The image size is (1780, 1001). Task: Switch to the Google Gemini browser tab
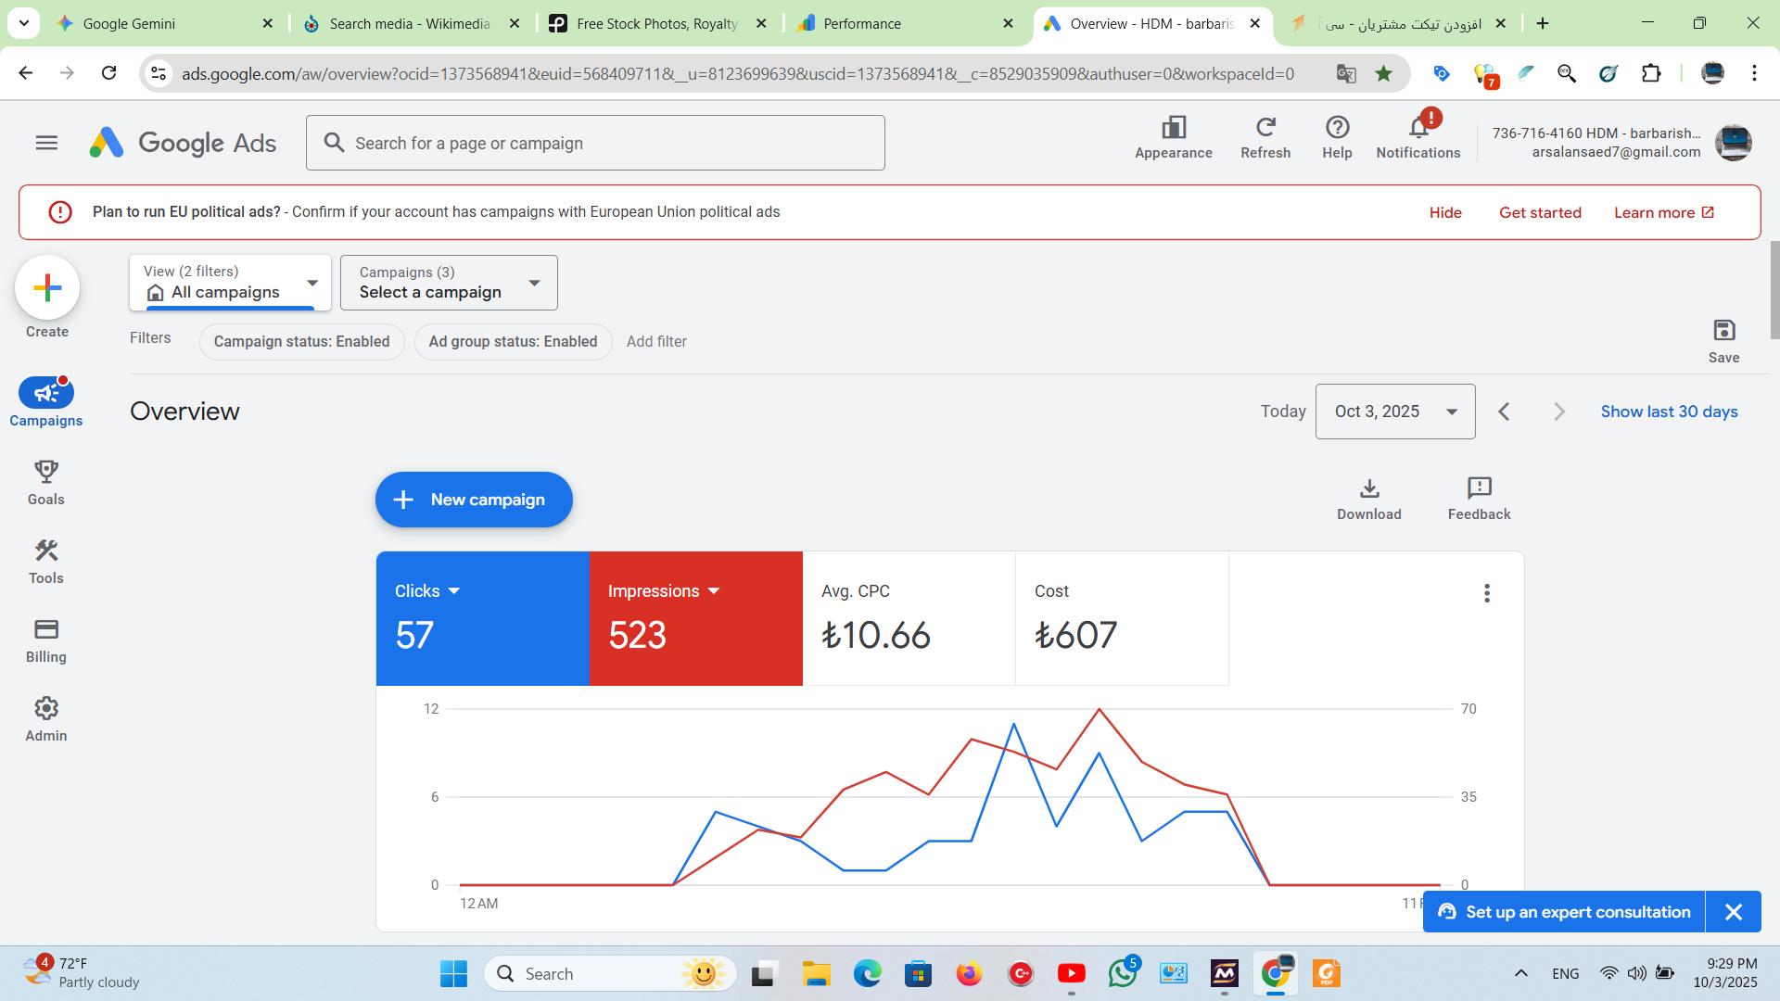pos(129,23)
